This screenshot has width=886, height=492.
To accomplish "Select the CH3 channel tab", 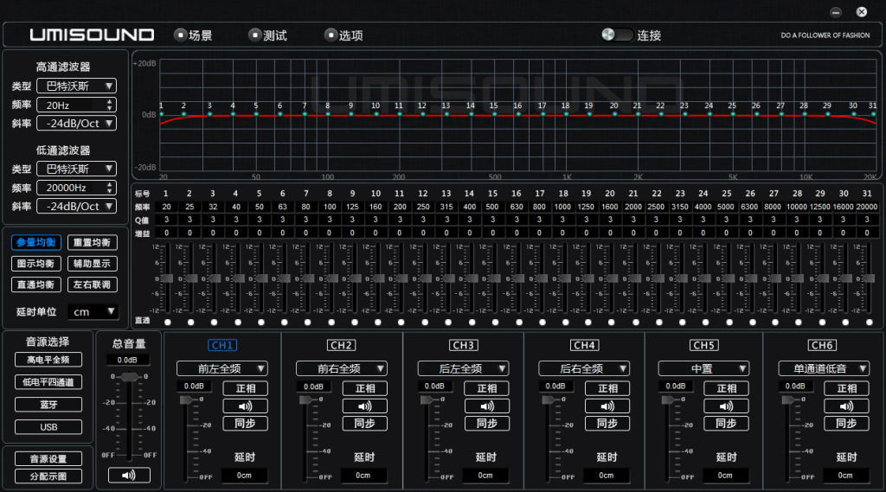I will [464, 345].
